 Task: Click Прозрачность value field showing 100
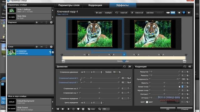184,79
